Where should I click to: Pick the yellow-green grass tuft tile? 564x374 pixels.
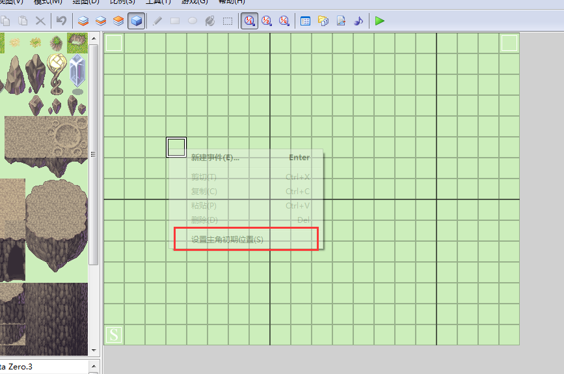coord(35,43)
